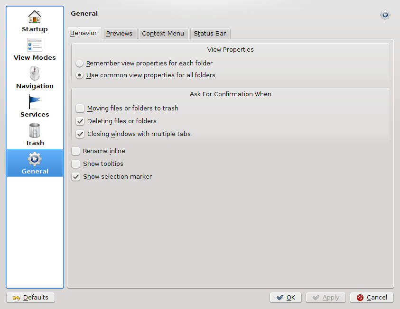400x309 pixels.
Task: Open the Trash bin settings icon
Action: pos(35,131)
